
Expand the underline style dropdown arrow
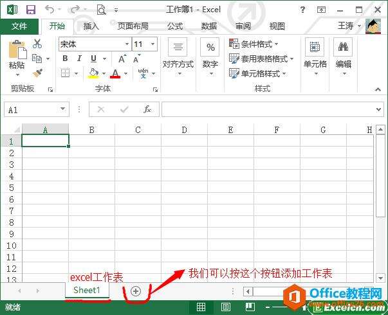point(105,59)
